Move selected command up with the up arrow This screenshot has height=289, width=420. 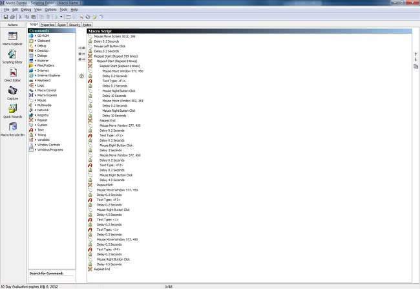[415, 54]
